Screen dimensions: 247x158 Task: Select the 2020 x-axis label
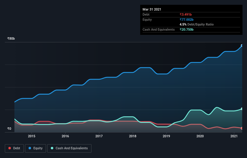(x=200, y=136)
